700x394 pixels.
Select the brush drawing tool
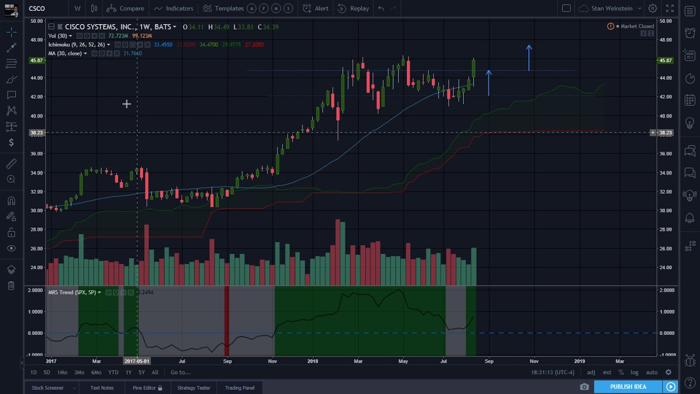11,80
